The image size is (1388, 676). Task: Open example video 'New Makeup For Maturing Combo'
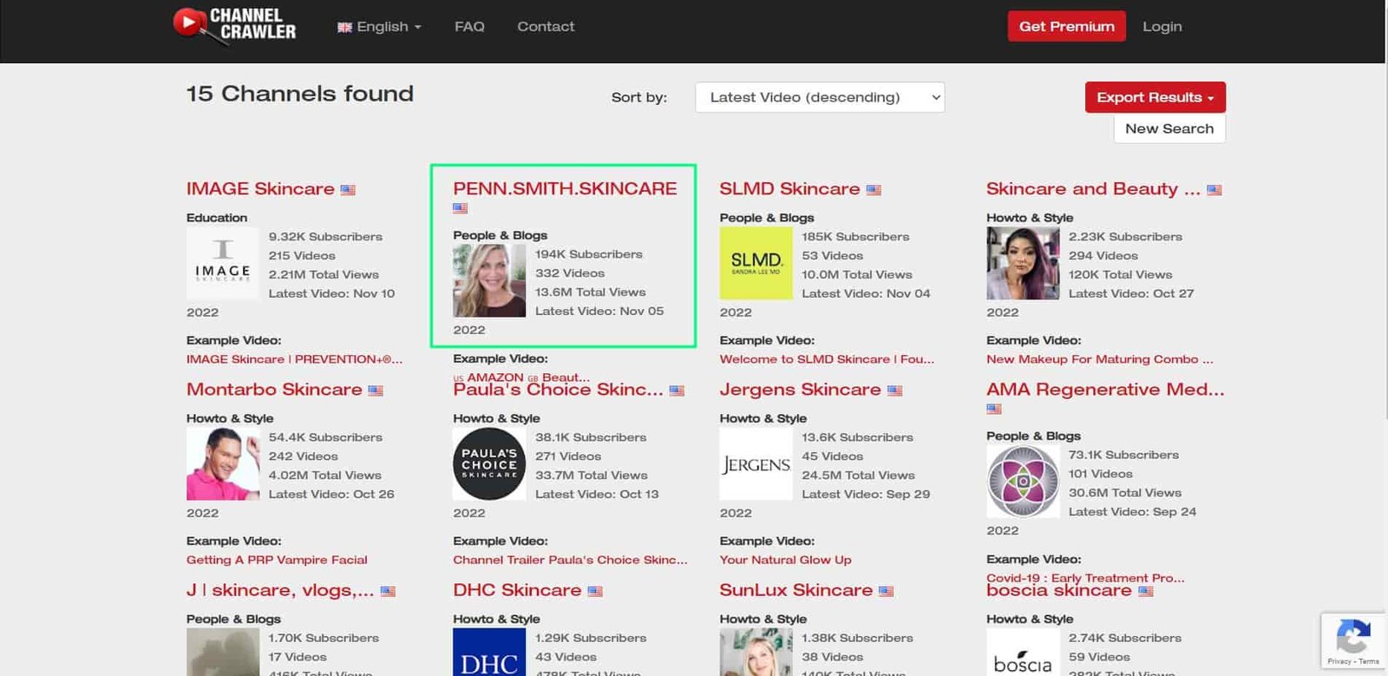[x=1099, y=359]
